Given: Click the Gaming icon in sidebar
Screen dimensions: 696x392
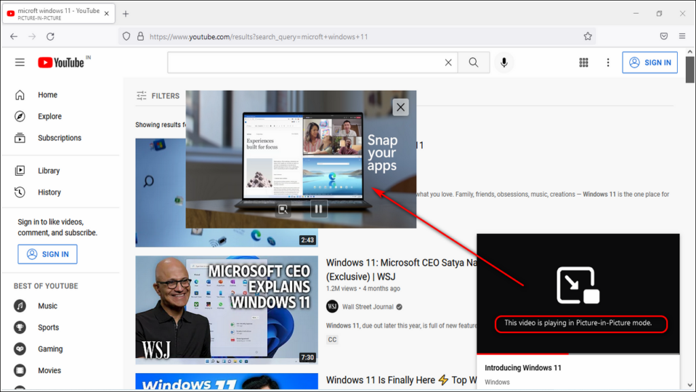Looking at the screenshot, I should point(20,349).
